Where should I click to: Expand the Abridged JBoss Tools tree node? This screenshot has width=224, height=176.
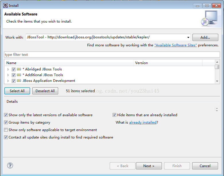pyautogui.click(x=8, y=69)
